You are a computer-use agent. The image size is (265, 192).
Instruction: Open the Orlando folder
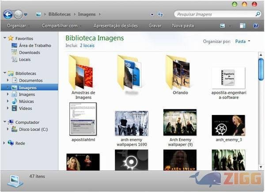pos(180,72)
